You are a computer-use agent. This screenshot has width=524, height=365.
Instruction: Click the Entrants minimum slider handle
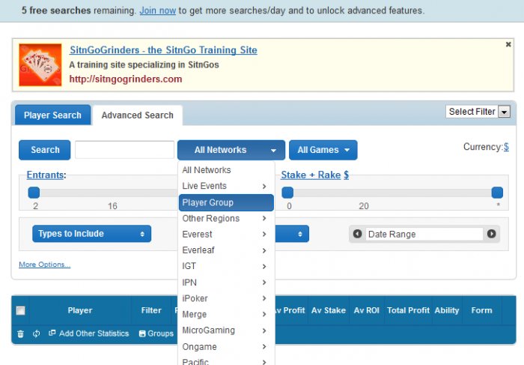point(34,193)
